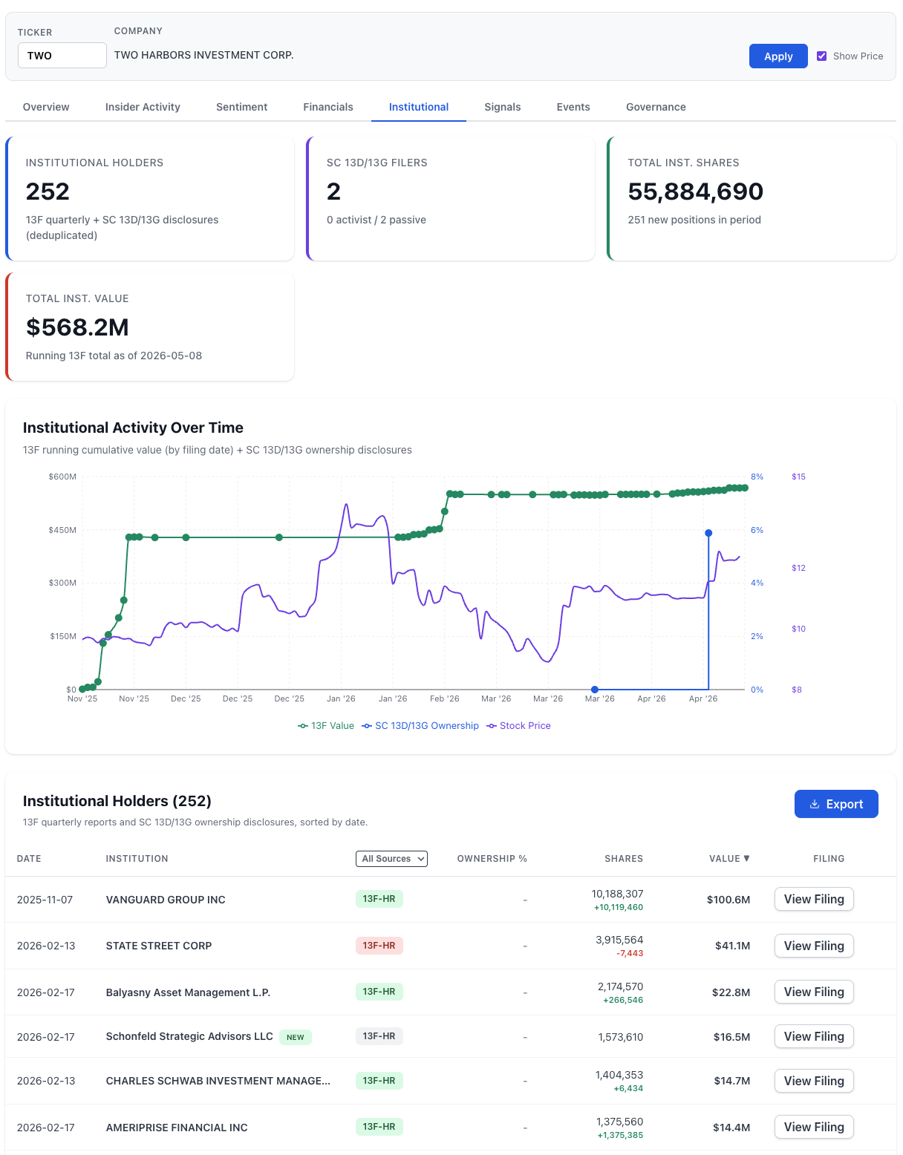
Task: Click the red 13F-HR badge for State Street
Action: click(x=379, y=946)
